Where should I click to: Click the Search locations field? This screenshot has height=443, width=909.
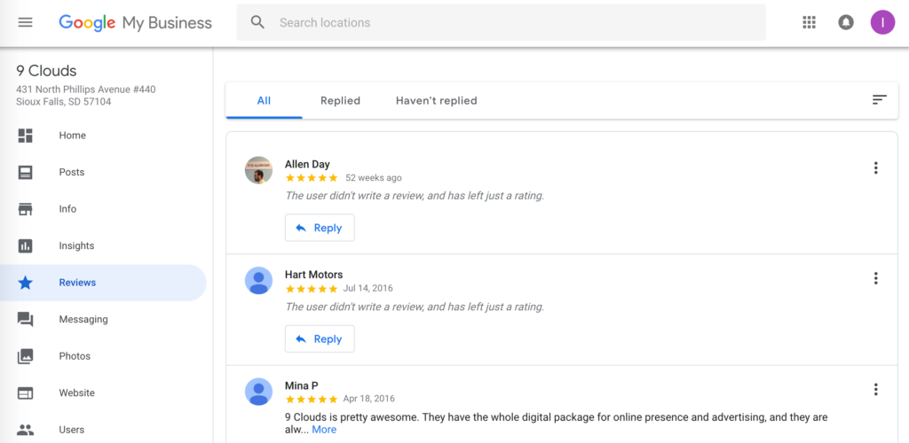coord(501,22)
